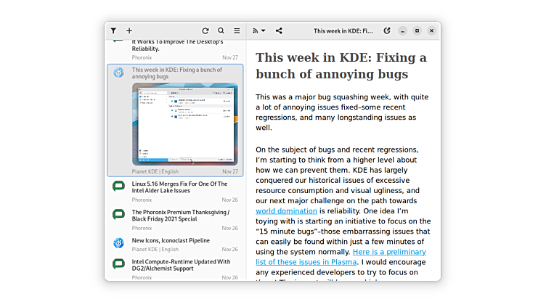546x307 pixels.
Task: Click the selected article's Planet KDE icon
Action: 118,72
